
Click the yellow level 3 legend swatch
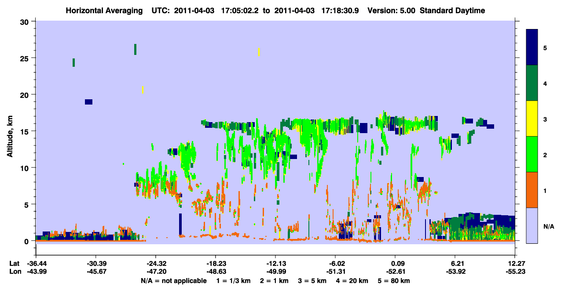[x=532, y=119]
